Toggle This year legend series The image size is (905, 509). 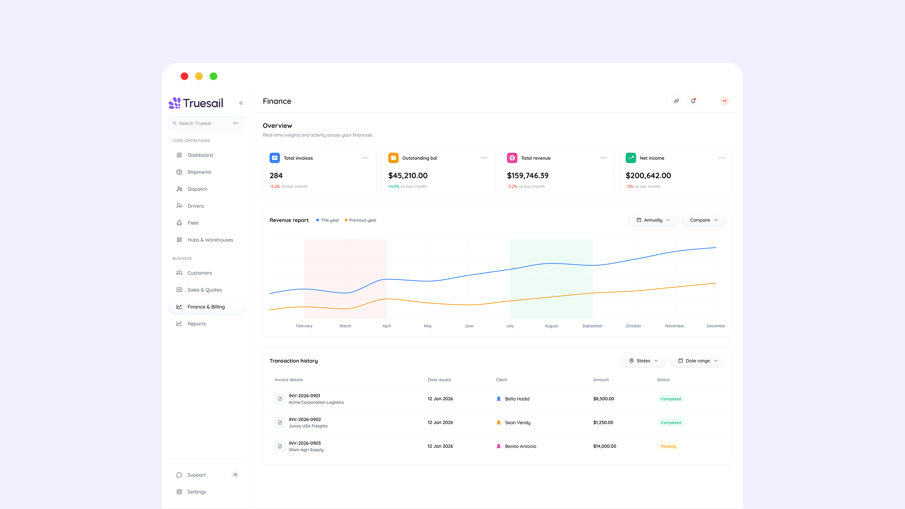[x=328, y=220]
